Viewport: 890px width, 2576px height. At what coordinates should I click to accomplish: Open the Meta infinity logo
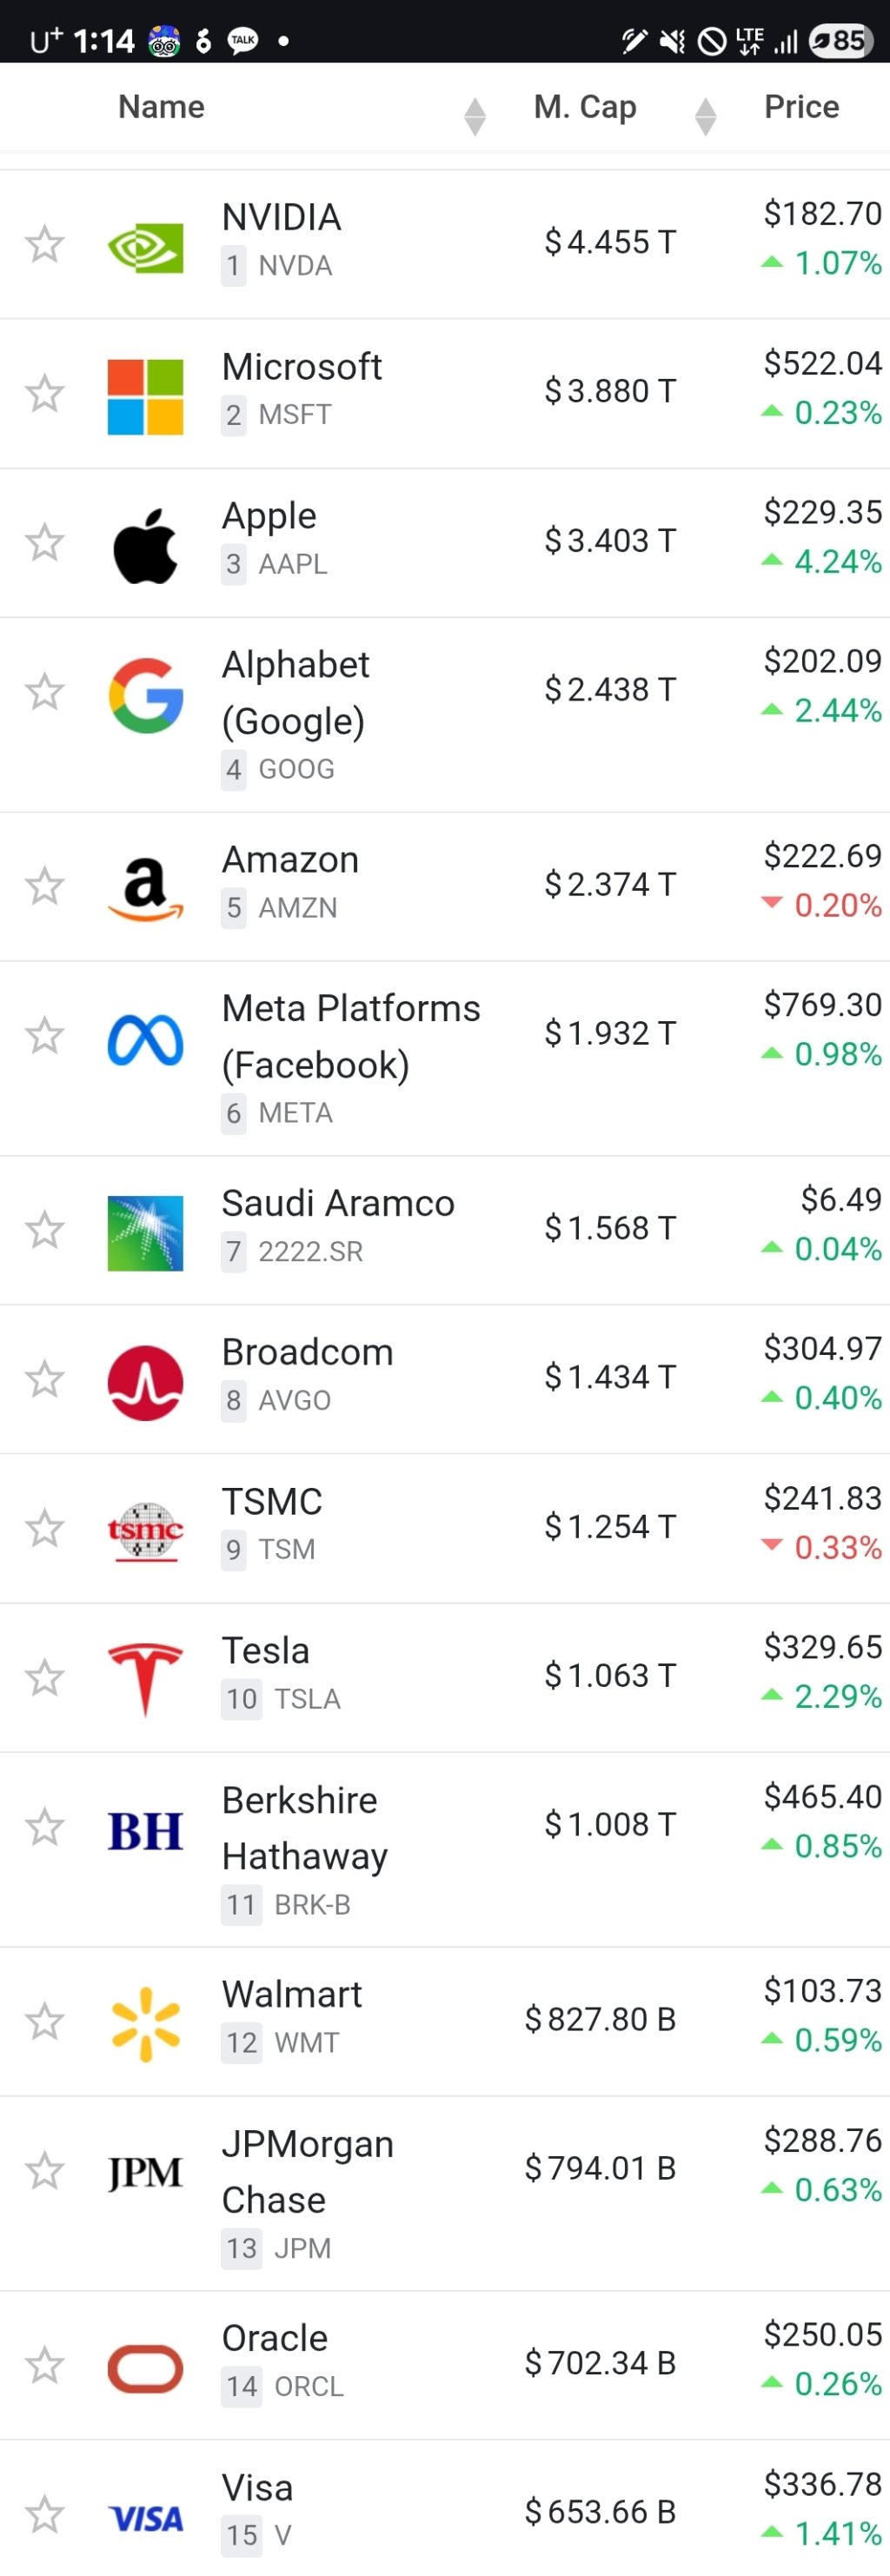click(145, 1039)
